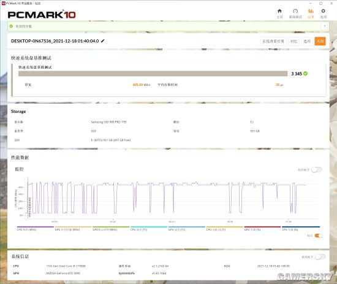Open the Benchmarks gauge icon

click(x=295, y=11)
